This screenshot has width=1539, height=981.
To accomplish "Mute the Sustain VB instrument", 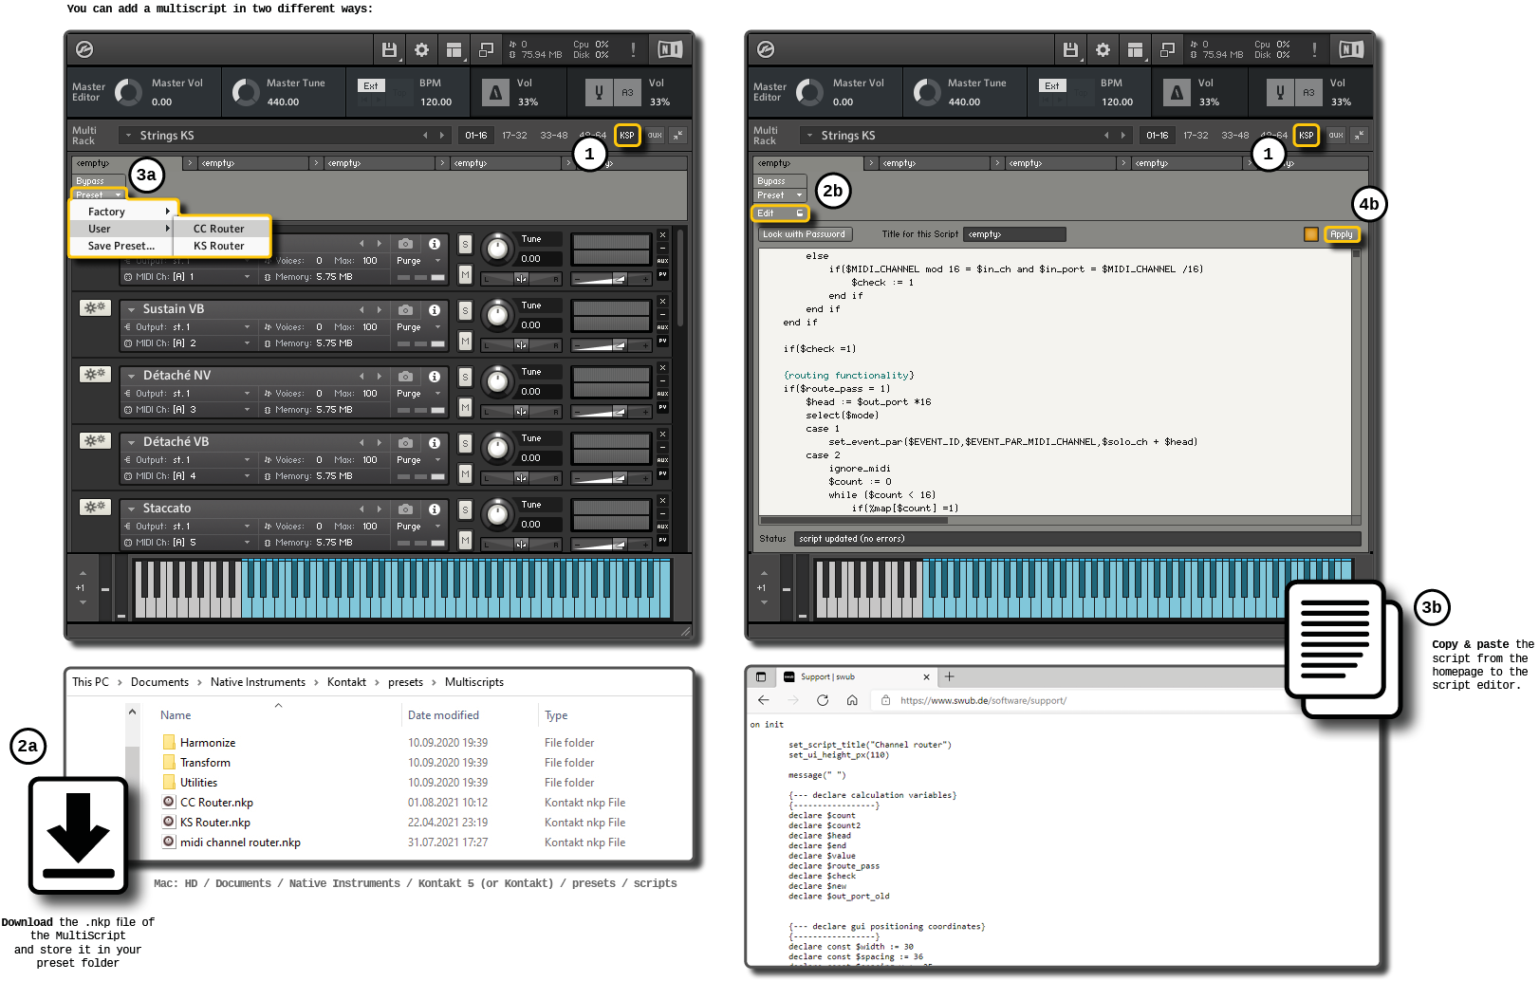I will (465, 341).
